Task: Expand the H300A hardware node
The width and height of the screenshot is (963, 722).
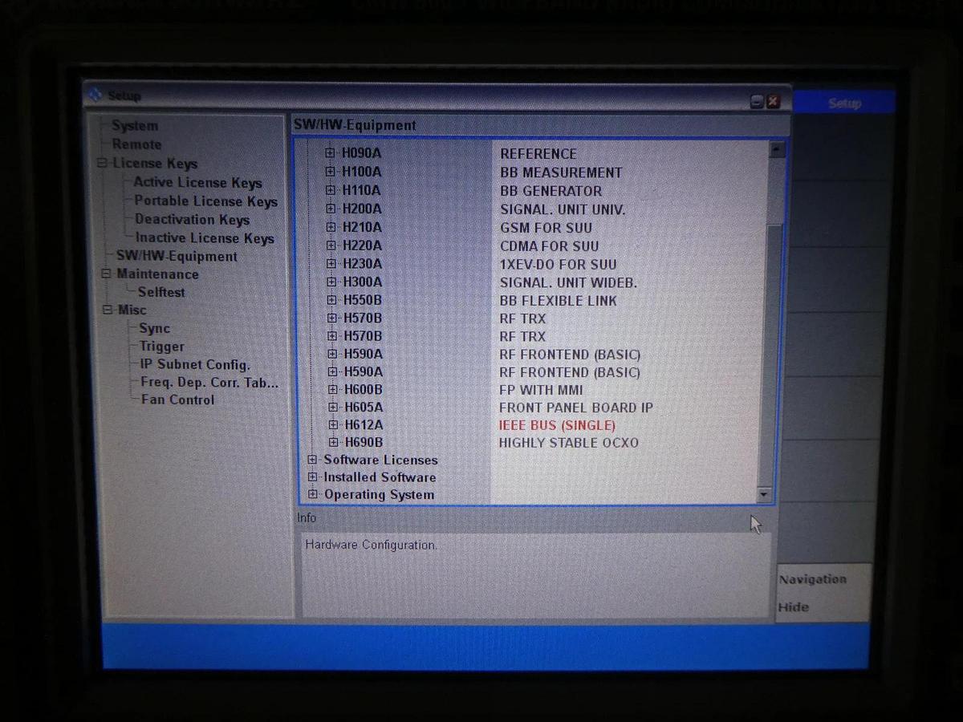Action: click(x=331, y=282)
